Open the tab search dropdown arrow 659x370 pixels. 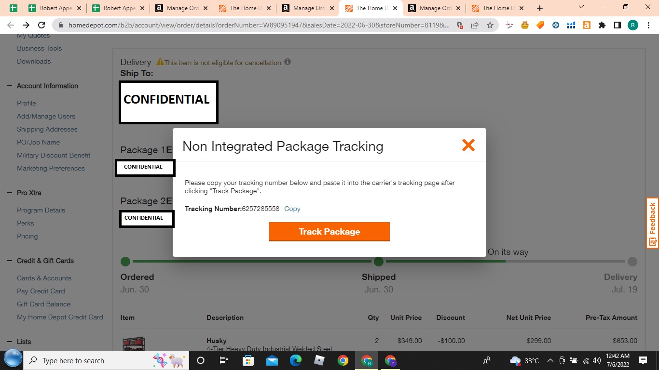(x=581, y=7)
